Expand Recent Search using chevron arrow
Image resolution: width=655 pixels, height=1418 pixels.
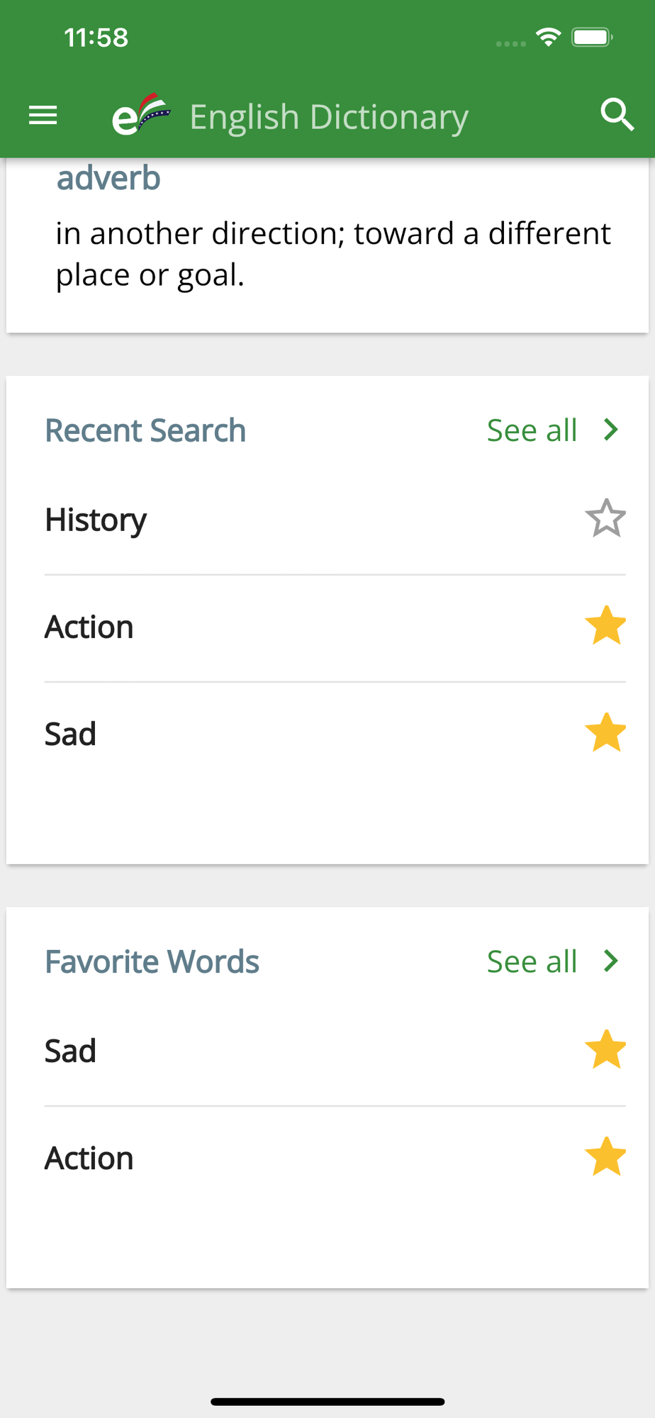point(611,430)
